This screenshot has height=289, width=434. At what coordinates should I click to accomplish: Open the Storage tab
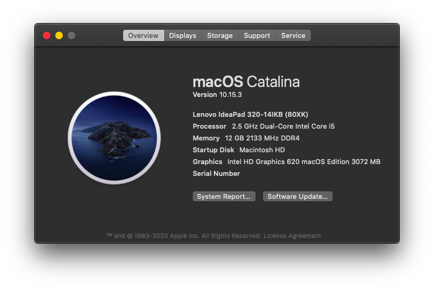coord(220,35)
